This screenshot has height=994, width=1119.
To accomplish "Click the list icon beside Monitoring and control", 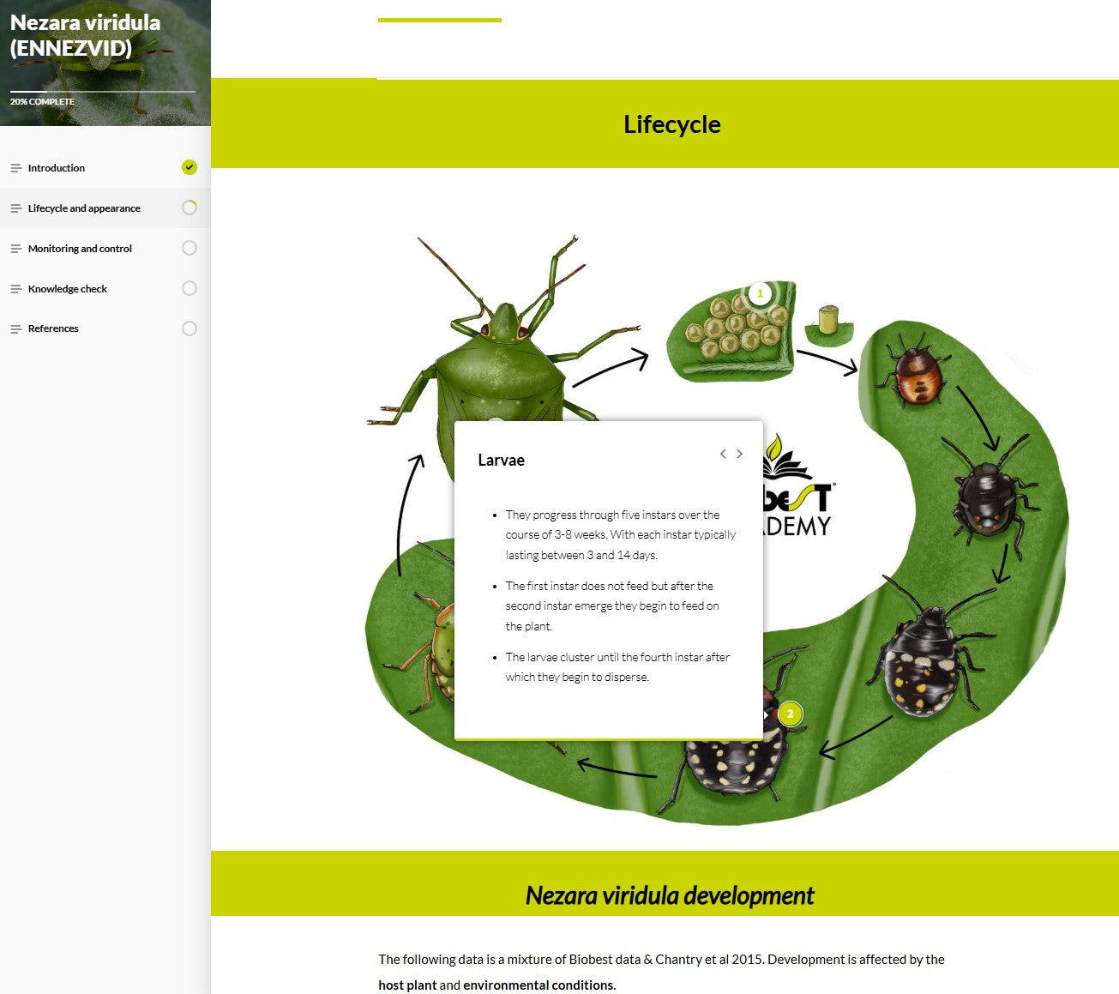I will (x=15, y=248).
